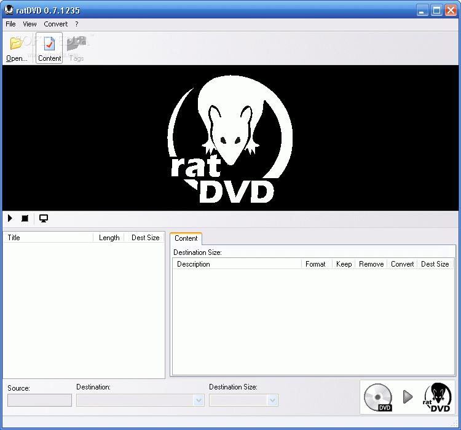Screen dimensions: 461x430
Task: Click the small ratDVD logo in the conversion panel
Action: pos(438,397)
